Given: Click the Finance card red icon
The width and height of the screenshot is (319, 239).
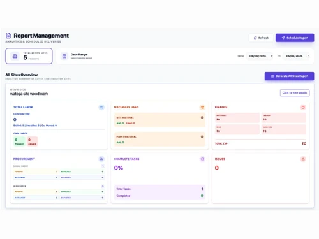Looking at the screenshot, I should pos(303,107).
